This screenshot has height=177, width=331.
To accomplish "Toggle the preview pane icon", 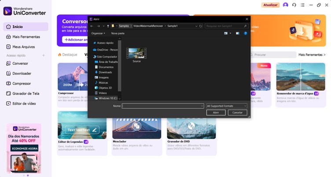I will [x=238, y=33].
